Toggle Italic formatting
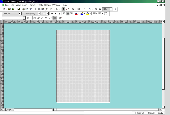 tap(56, 13)
